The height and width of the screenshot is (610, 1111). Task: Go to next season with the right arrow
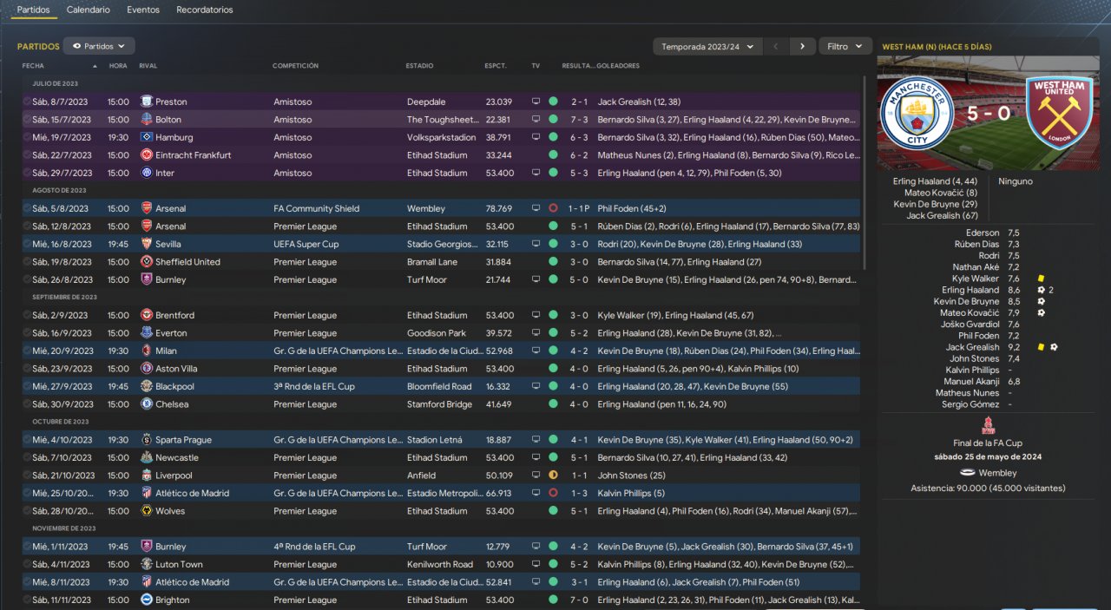[802, 46]
